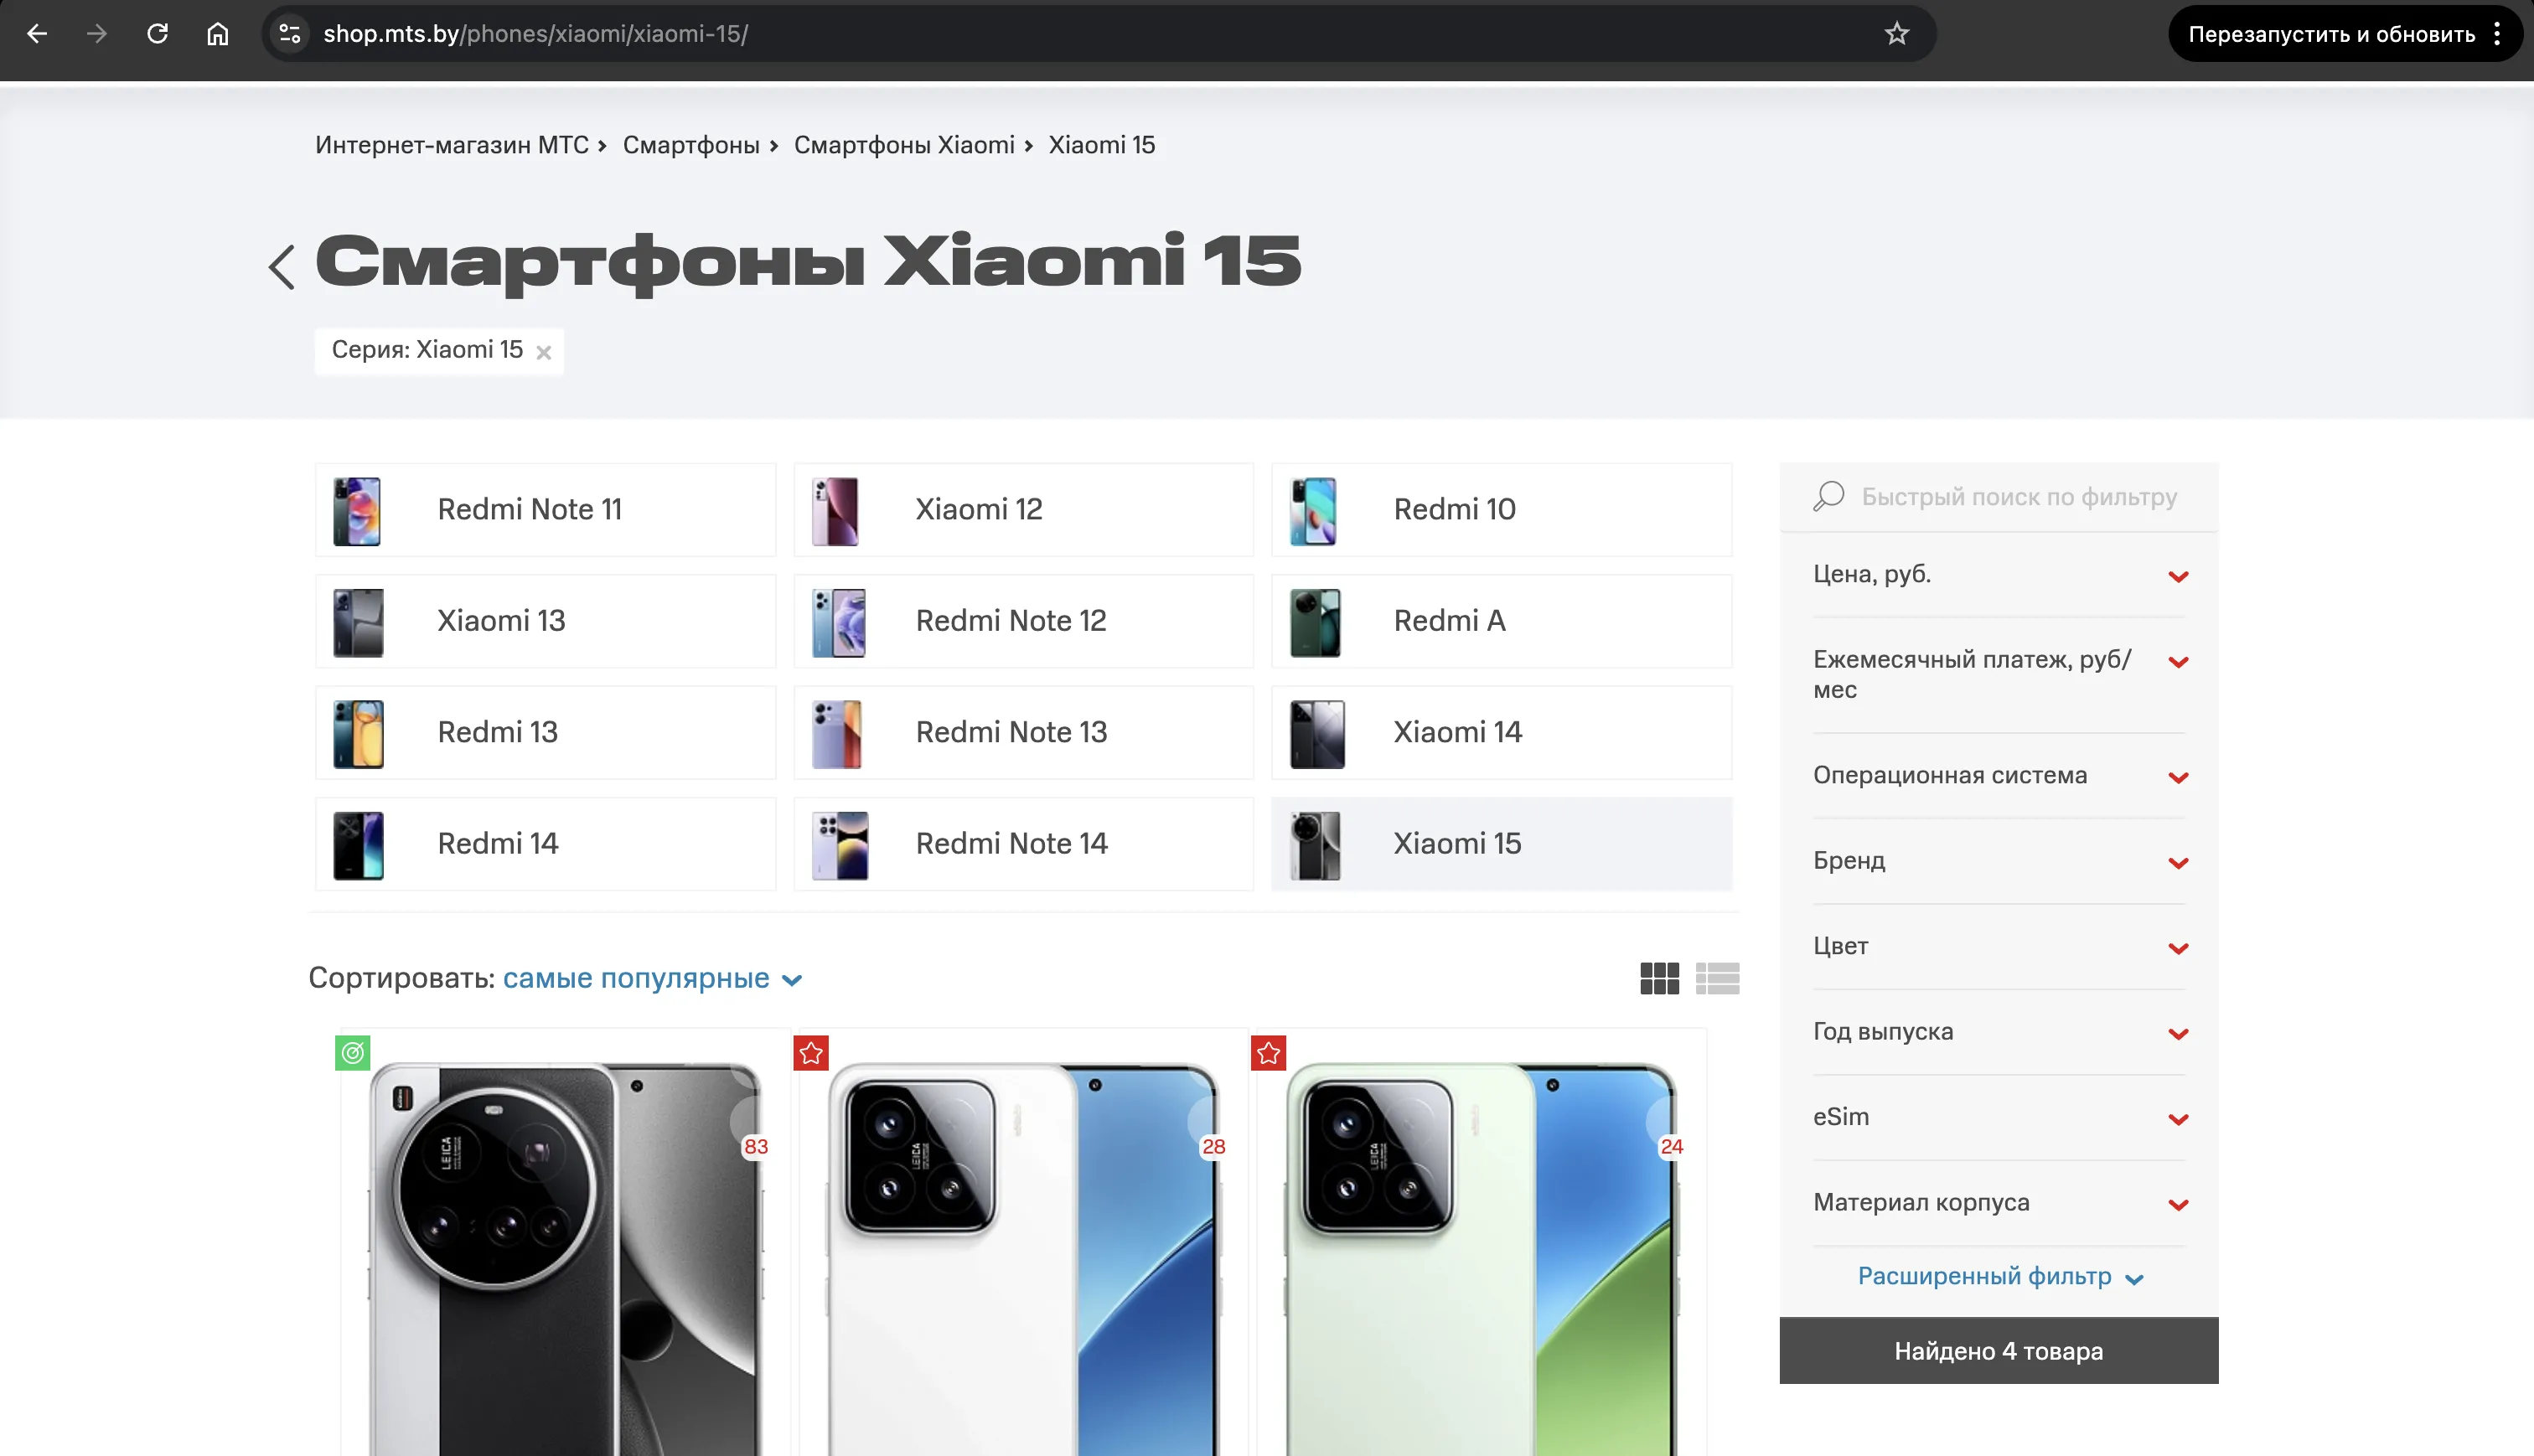Open the browser home page
Image resolution: width=2534 pixels, height=1456 pixels.
[218, 34]
